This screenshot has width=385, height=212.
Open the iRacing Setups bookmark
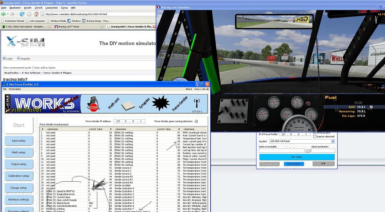tap(96, 21)
